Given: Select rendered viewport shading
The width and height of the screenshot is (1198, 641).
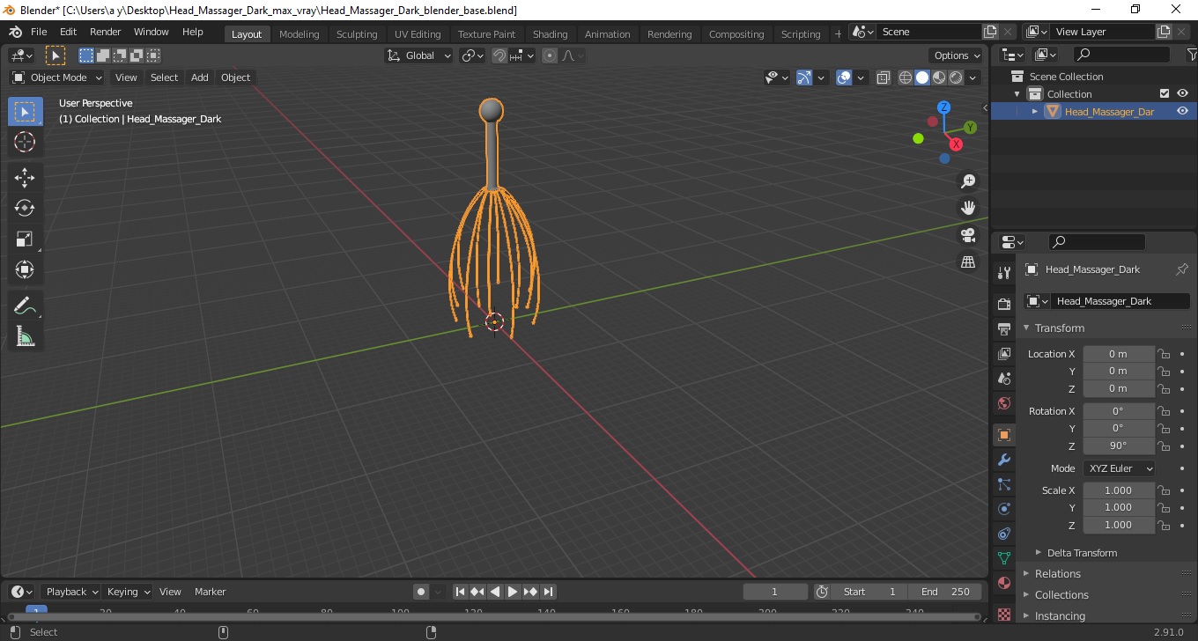Looking at the screenshot, I should 956,77.
